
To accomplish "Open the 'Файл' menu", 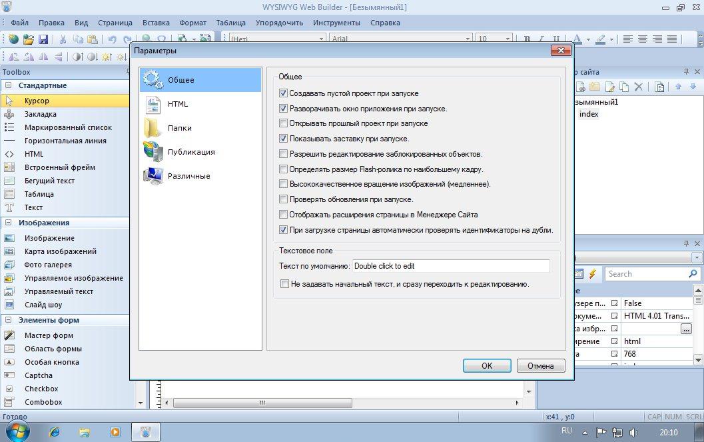I will pyautogui.click(x=20, y=23).
